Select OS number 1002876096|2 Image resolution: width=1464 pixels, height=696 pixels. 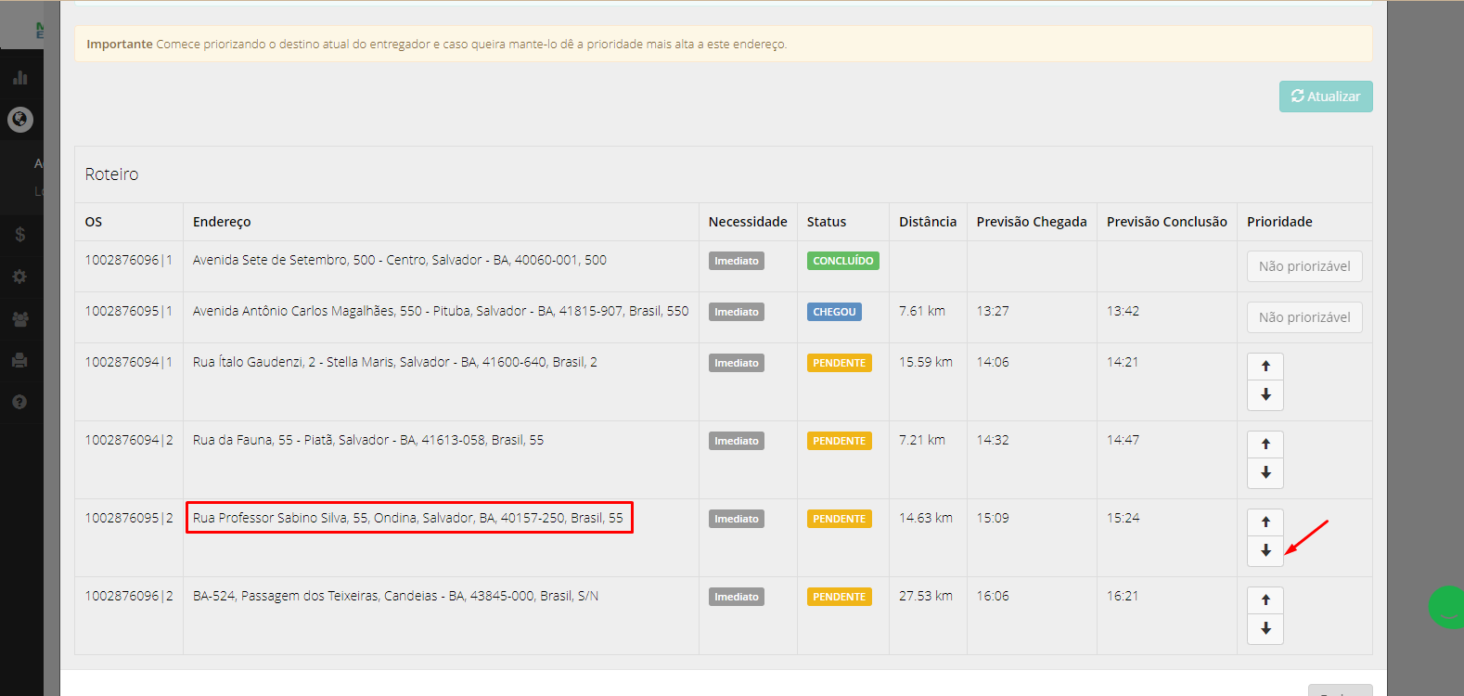pyautogui.click(x=129, y=596)
